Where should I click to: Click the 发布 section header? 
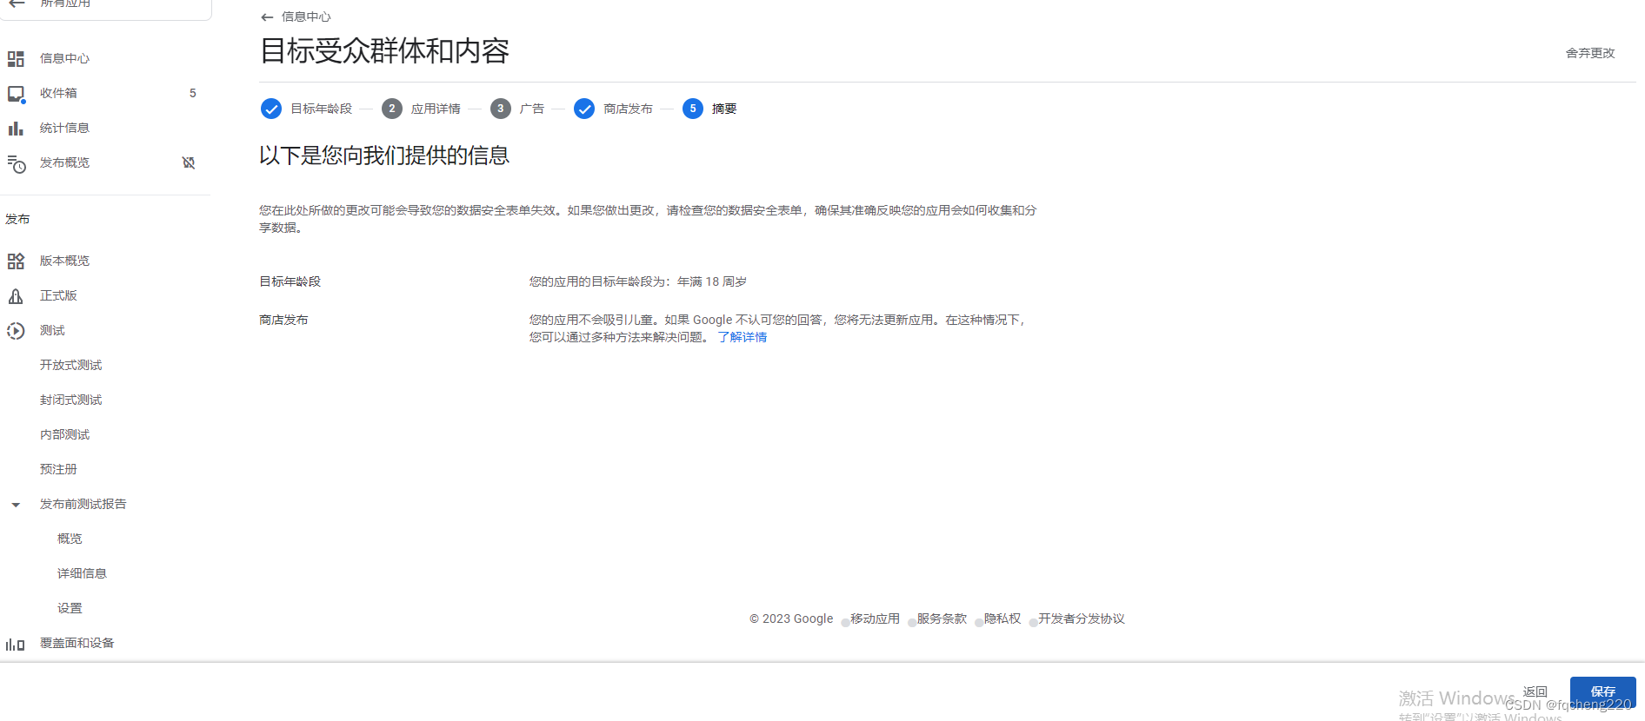click(17, 219)
